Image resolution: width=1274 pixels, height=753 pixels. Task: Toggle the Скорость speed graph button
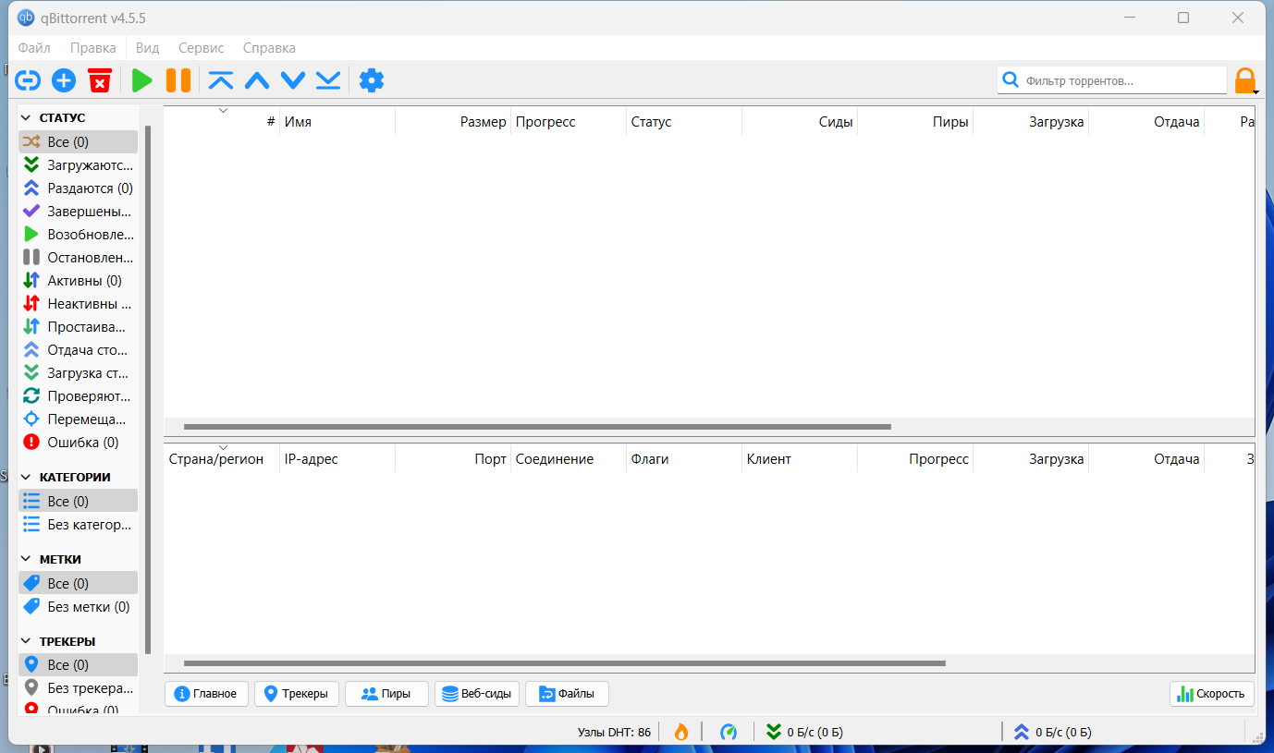(x=1211, y=694)
